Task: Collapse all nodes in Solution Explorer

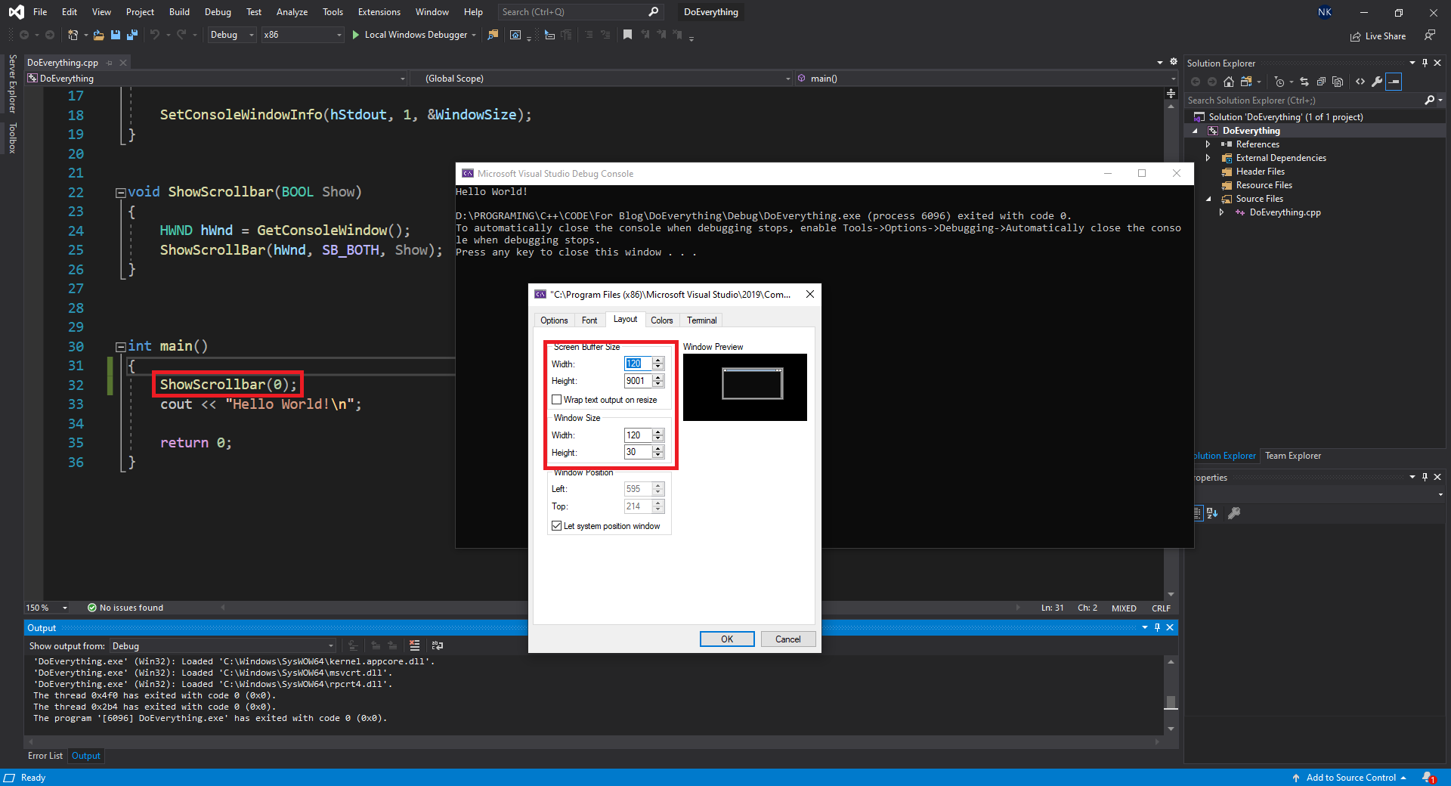Action: (x=1322, y=82)
